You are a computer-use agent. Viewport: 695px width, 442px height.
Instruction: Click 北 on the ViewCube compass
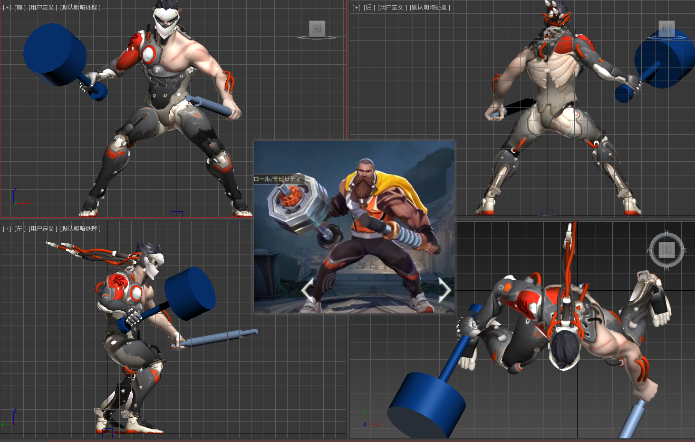click(x=667, y=233)
